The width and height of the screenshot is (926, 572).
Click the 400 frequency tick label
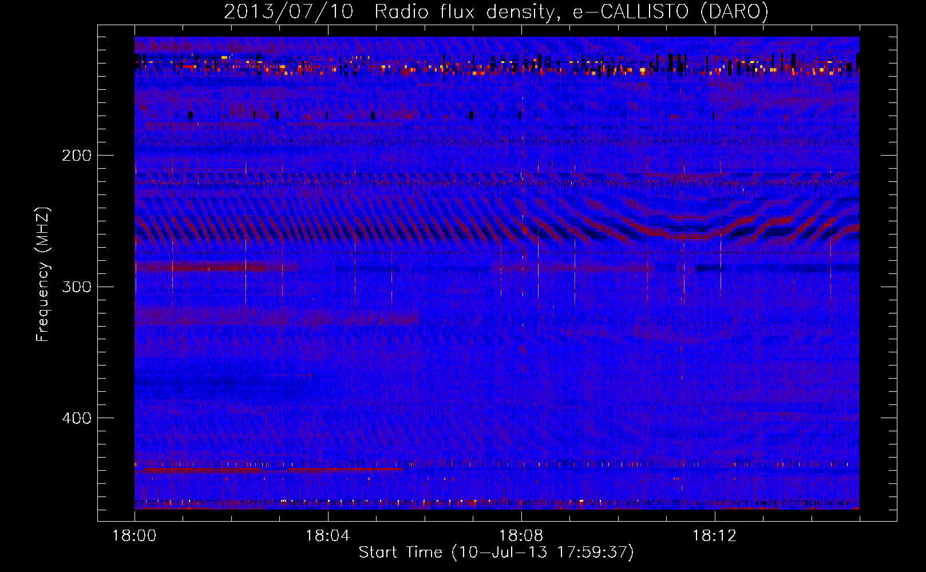point(77,418)
